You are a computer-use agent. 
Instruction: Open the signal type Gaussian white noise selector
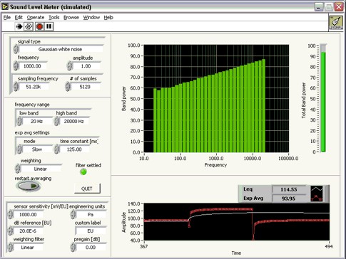[x=61, y=49]
